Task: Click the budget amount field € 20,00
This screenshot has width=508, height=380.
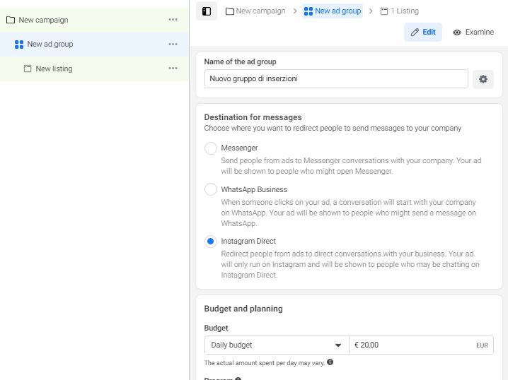Action: coord(421,345)
